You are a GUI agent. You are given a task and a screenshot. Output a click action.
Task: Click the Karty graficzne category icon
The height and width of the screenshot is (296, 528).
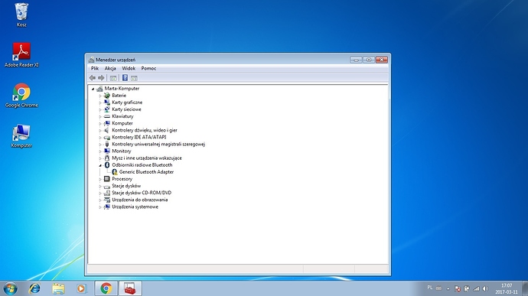pyautogui.click(x=107, y=102)
